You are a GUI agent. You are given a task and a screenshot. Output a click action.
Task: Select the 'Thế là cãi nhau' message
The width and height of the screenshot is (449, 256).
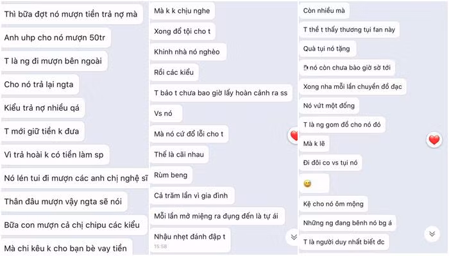(179, 154)
